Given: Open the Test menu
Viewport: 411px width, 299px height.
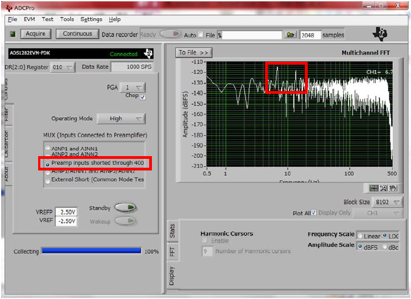Looking at the screenshot, I should point(48,19).
